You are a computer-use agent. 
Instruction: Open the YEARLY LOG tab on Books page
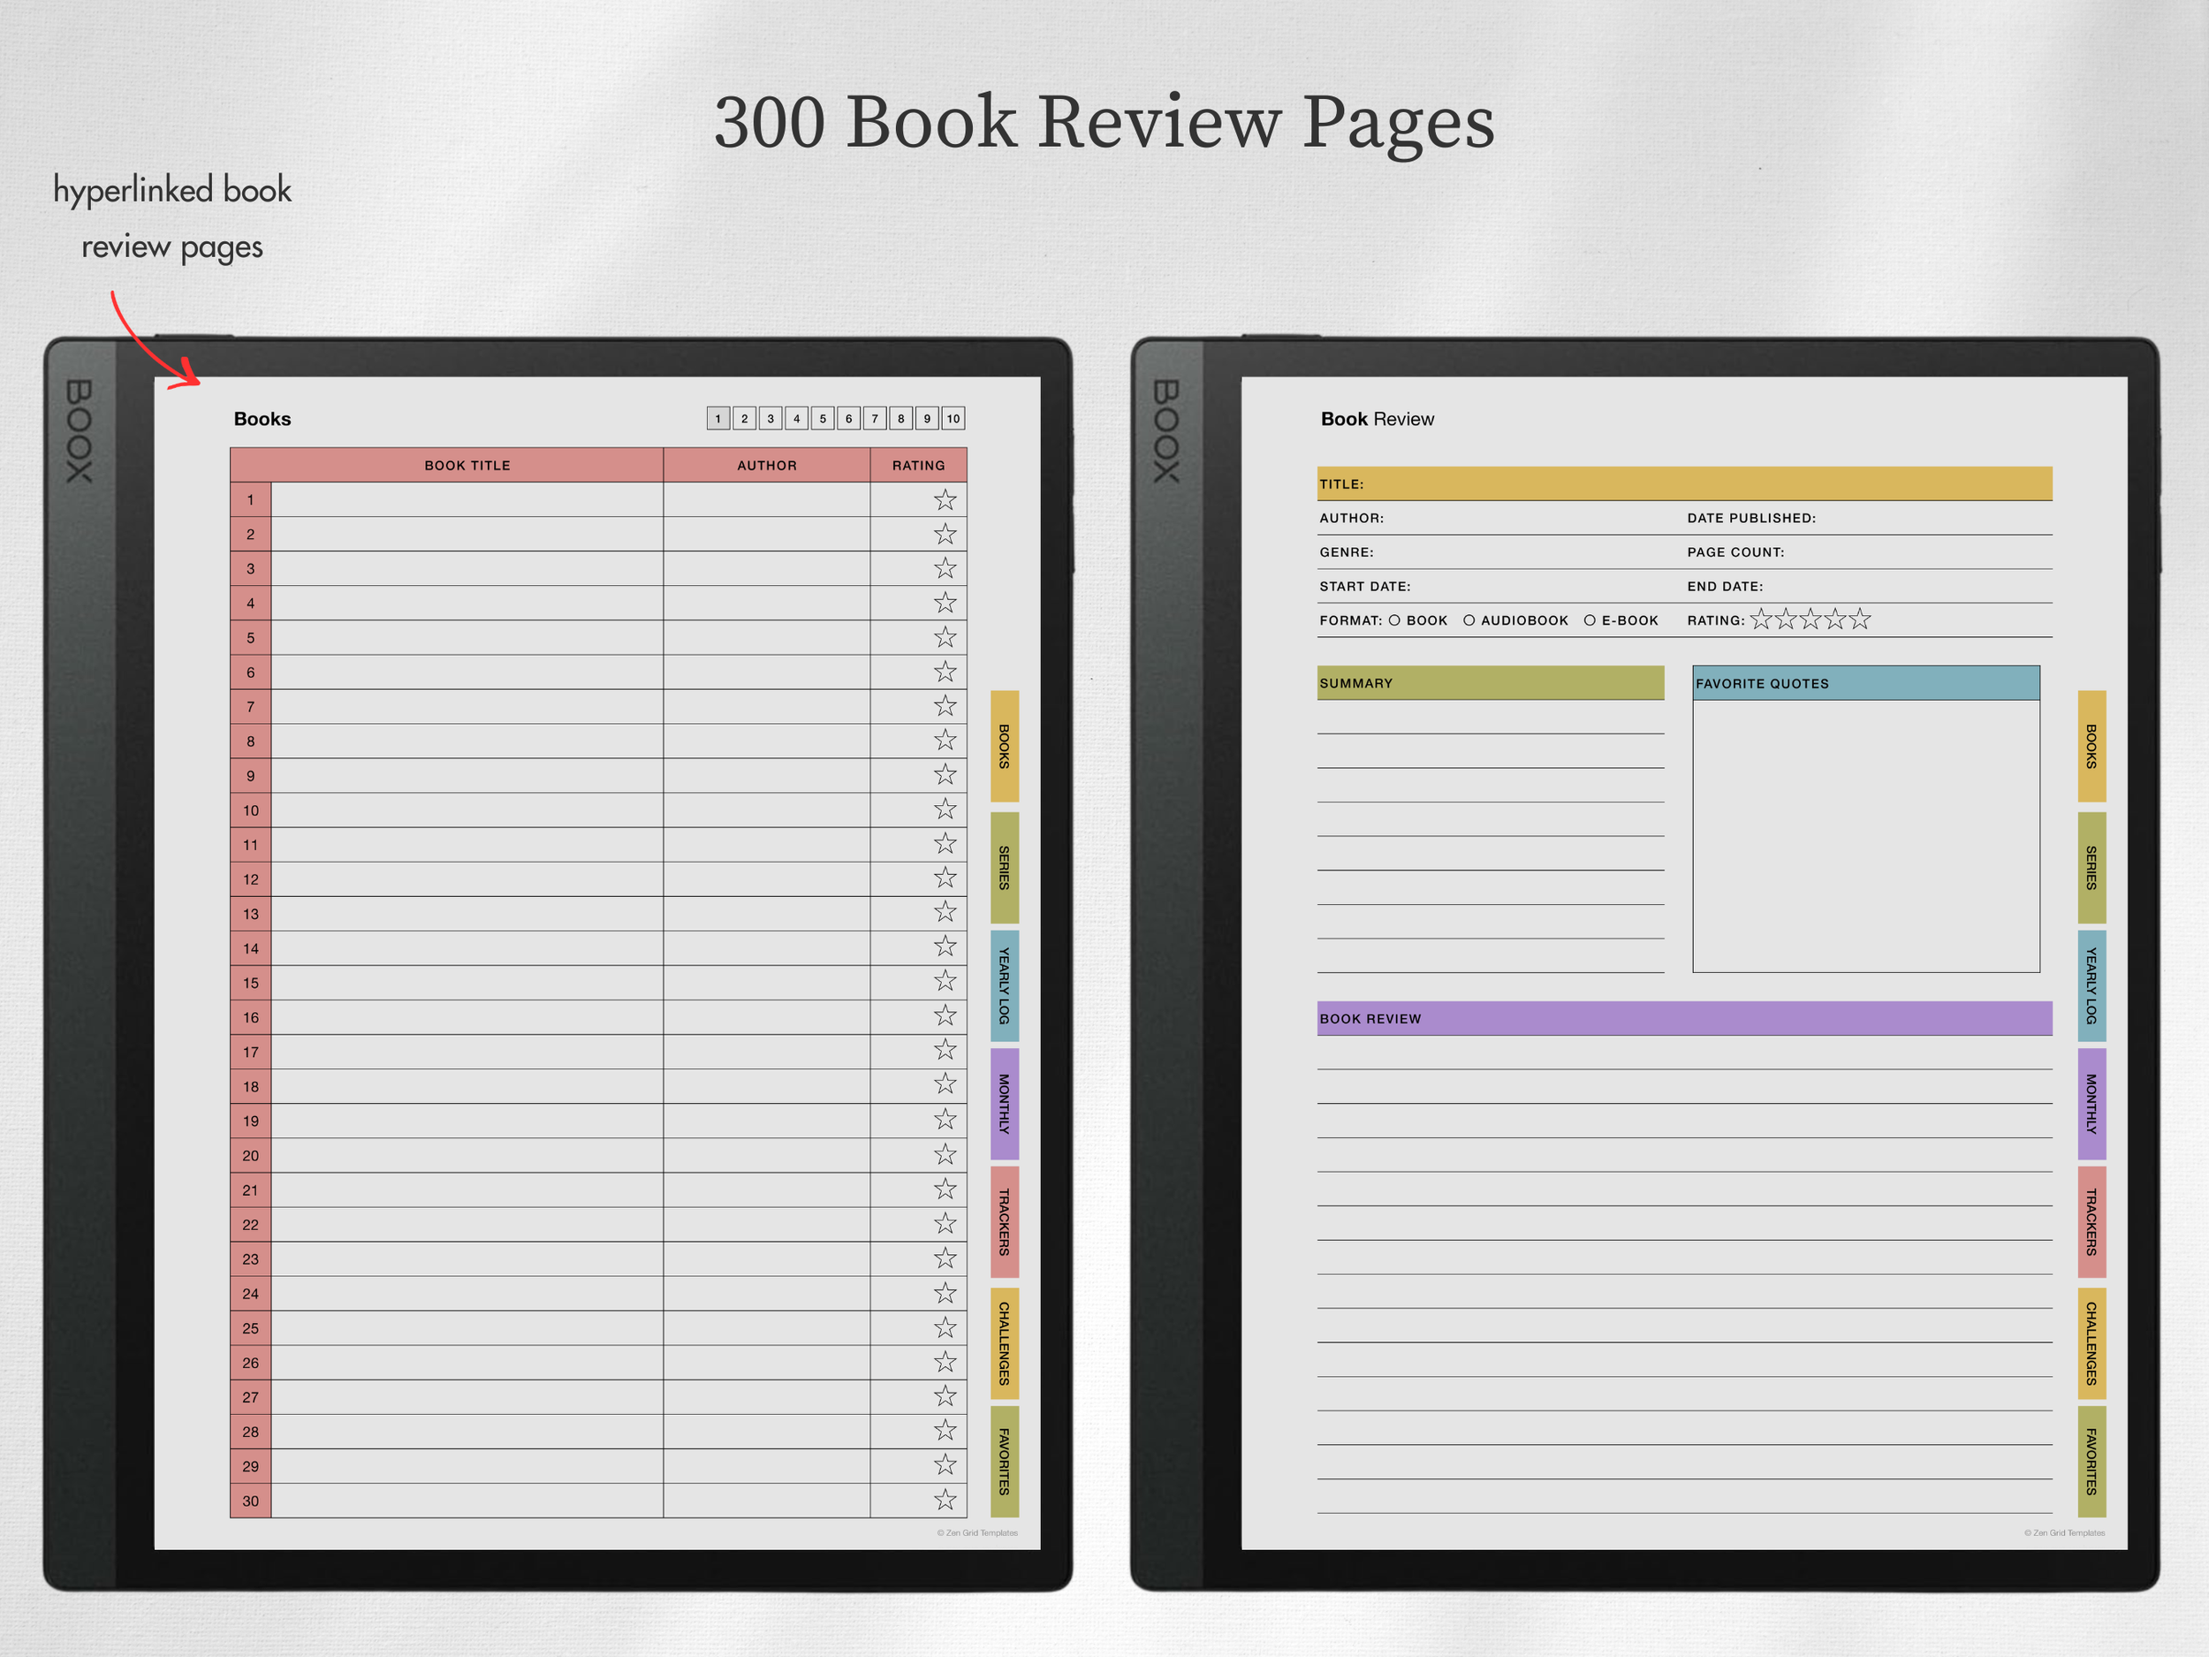1005,986
